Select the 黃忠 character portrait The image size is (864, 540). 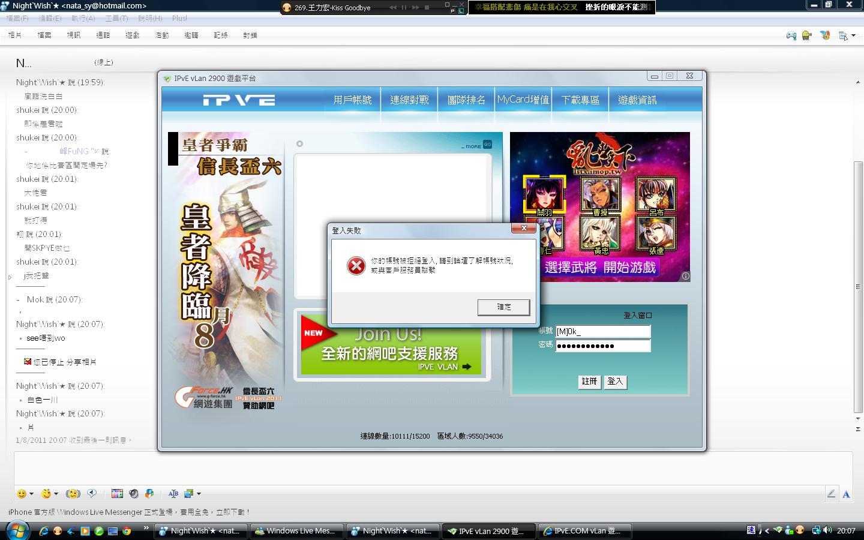600,235
